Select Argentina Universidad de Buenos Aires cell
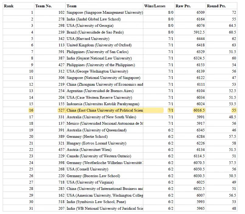Viewport: 245px width, 214px height. [104, 91]
